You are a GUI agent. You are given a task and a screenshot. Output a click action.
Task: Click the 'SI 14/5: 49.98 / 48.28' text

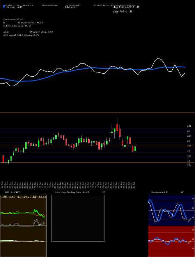(30, 23)
